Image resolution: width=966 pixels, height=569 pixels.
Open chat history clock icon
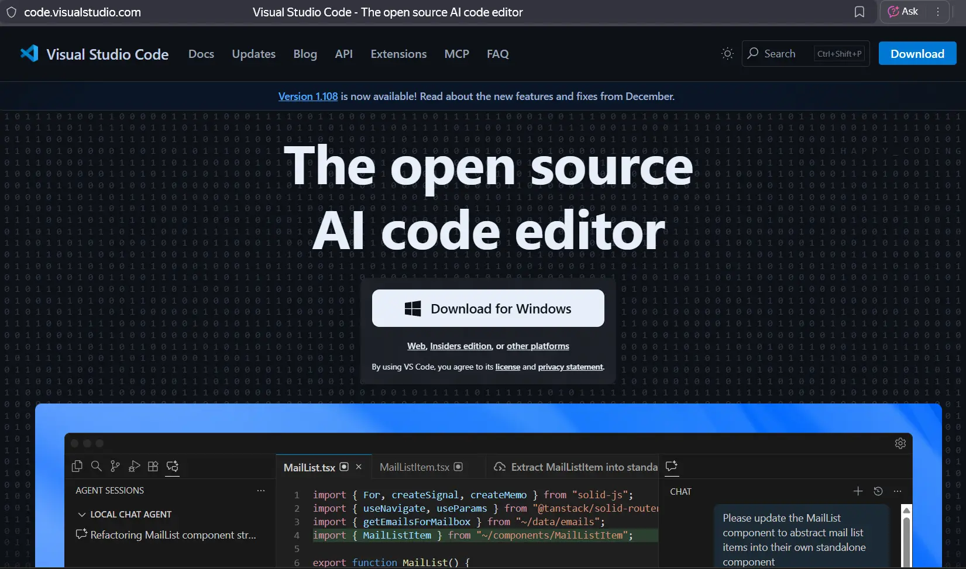[878, 491]
